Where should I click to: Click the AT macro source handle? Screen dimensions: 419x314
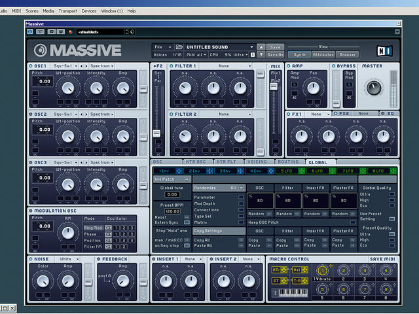click(283, 281)
